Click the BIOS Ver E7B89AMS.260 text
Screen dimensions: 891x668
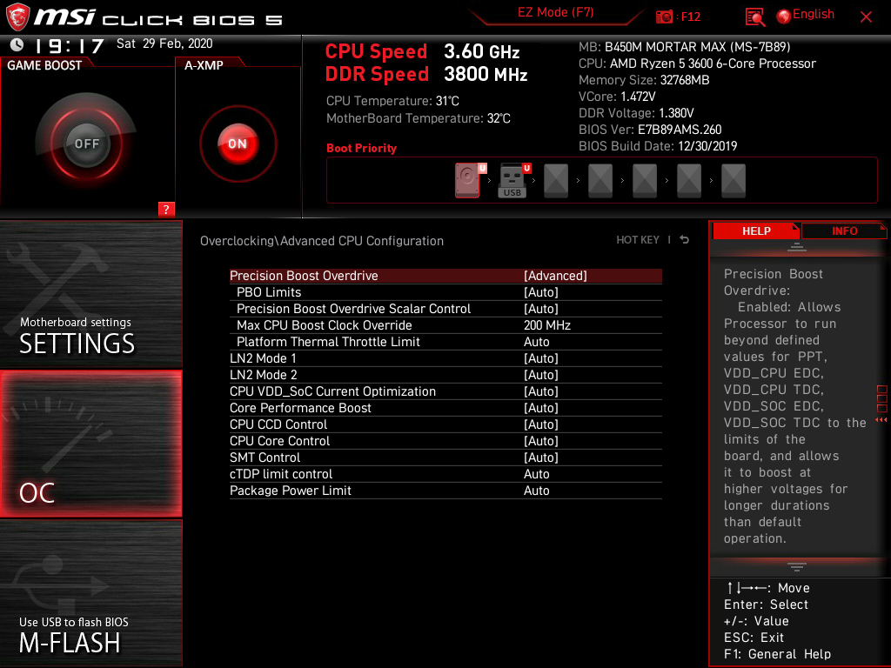click(650, 130)
